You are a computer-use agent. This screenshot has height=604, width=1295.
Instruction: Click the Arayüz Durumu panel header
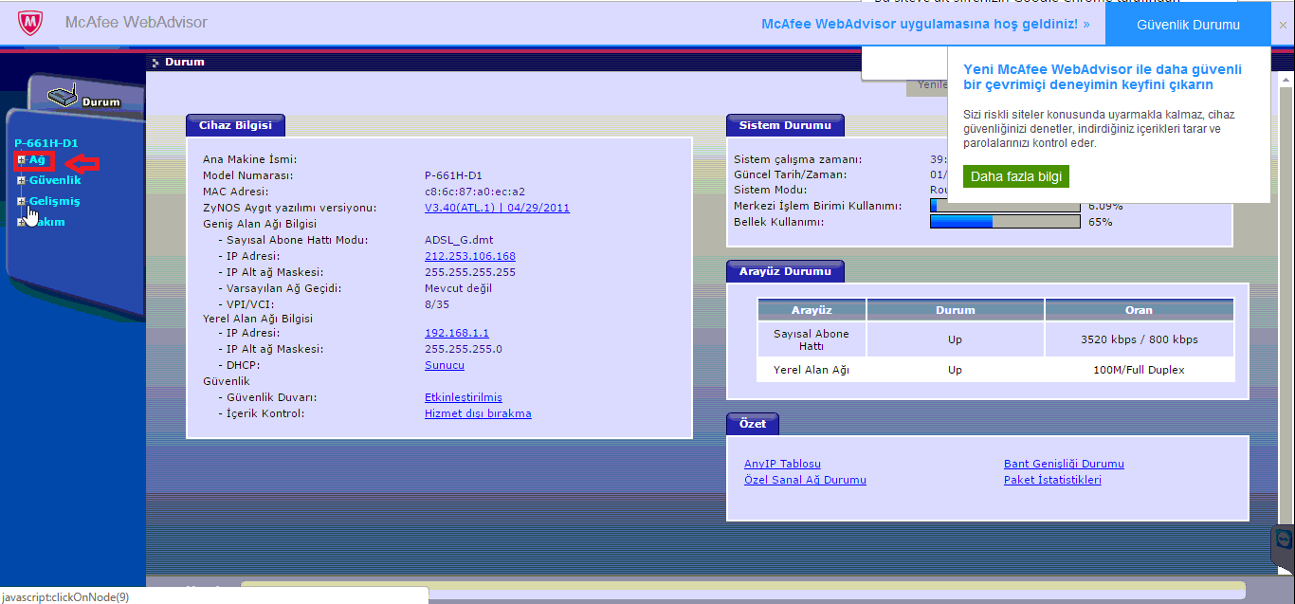[x=785, y=271]
